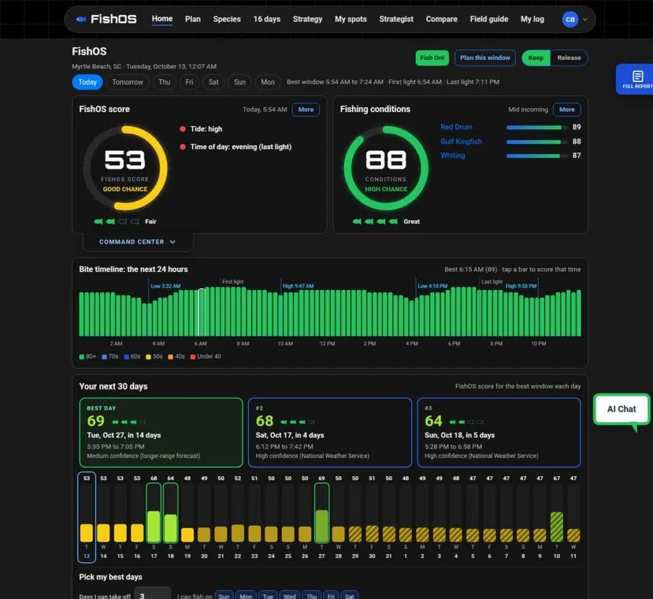Switch toggle to Release
The image size is (653, 599).
(x=569, y=58)
